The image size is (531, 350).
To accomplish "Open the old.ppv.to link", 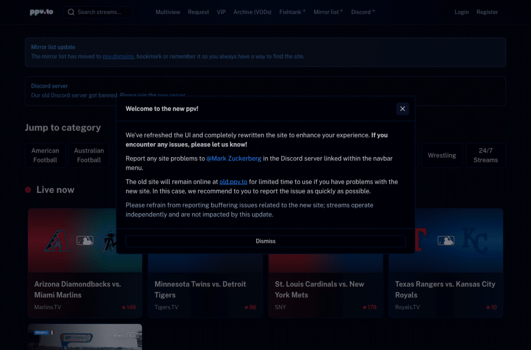I will [x=233, y=182].
